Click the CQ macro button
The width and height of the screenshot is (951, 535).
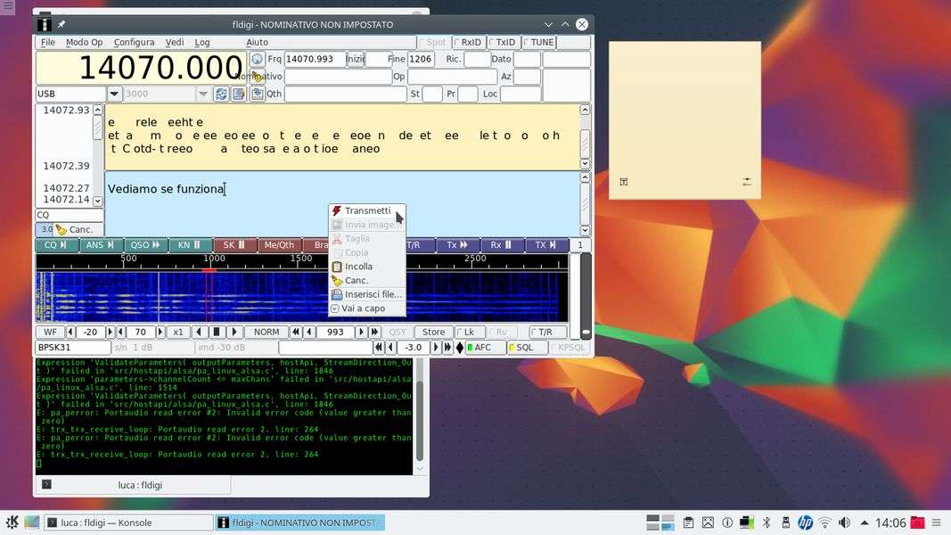pyautogui.click(x=55, y=245)
